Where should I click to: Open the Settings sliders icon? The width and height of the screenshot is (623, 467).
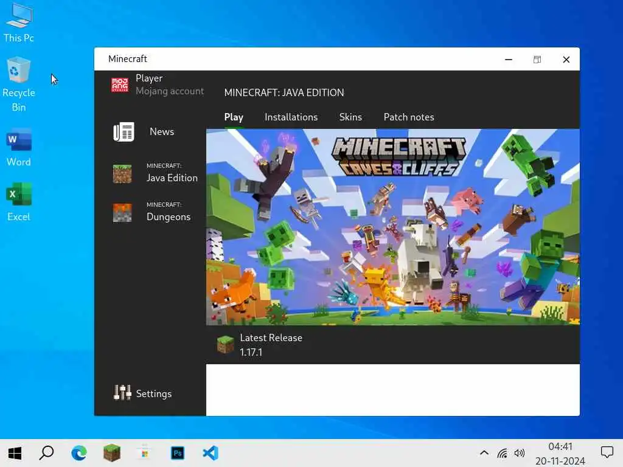click(122, 393)
